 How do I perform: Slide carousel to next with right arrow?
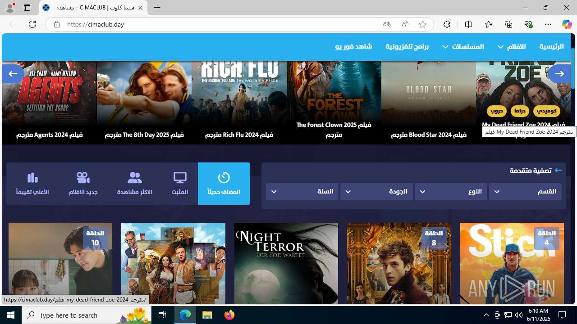point(559,73)
